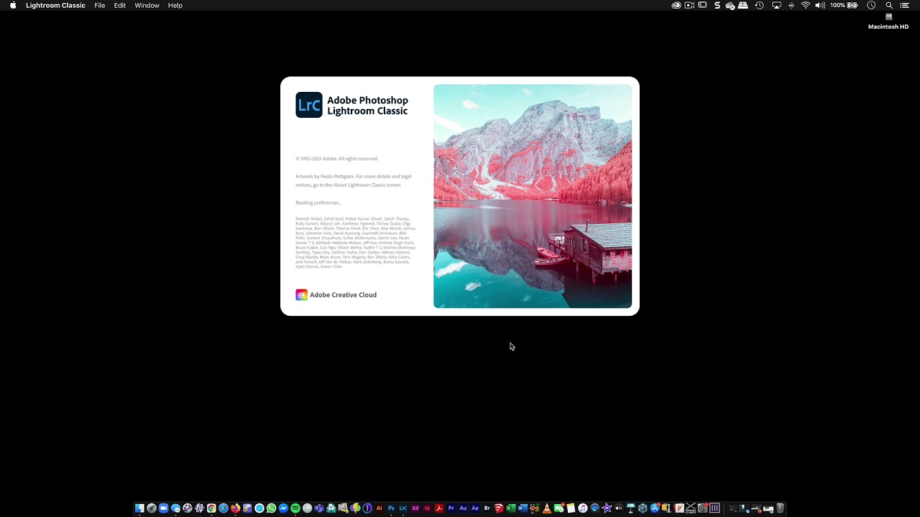This screenshot has height=517, width=920.
Task: Launch Firefox from the Dock
Action: 235,508
